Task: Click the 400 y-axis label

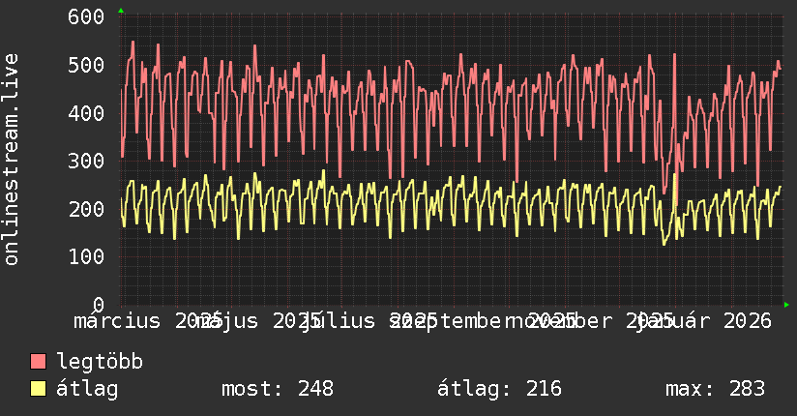Action: point(86,113)
